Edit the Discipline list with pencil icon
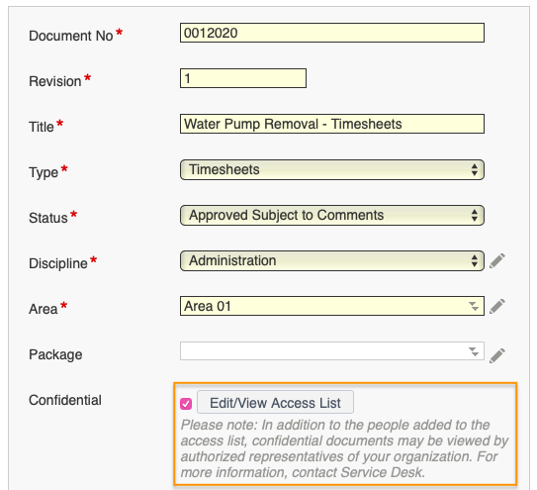Screen dimensions: 537x490 point(496,261)
